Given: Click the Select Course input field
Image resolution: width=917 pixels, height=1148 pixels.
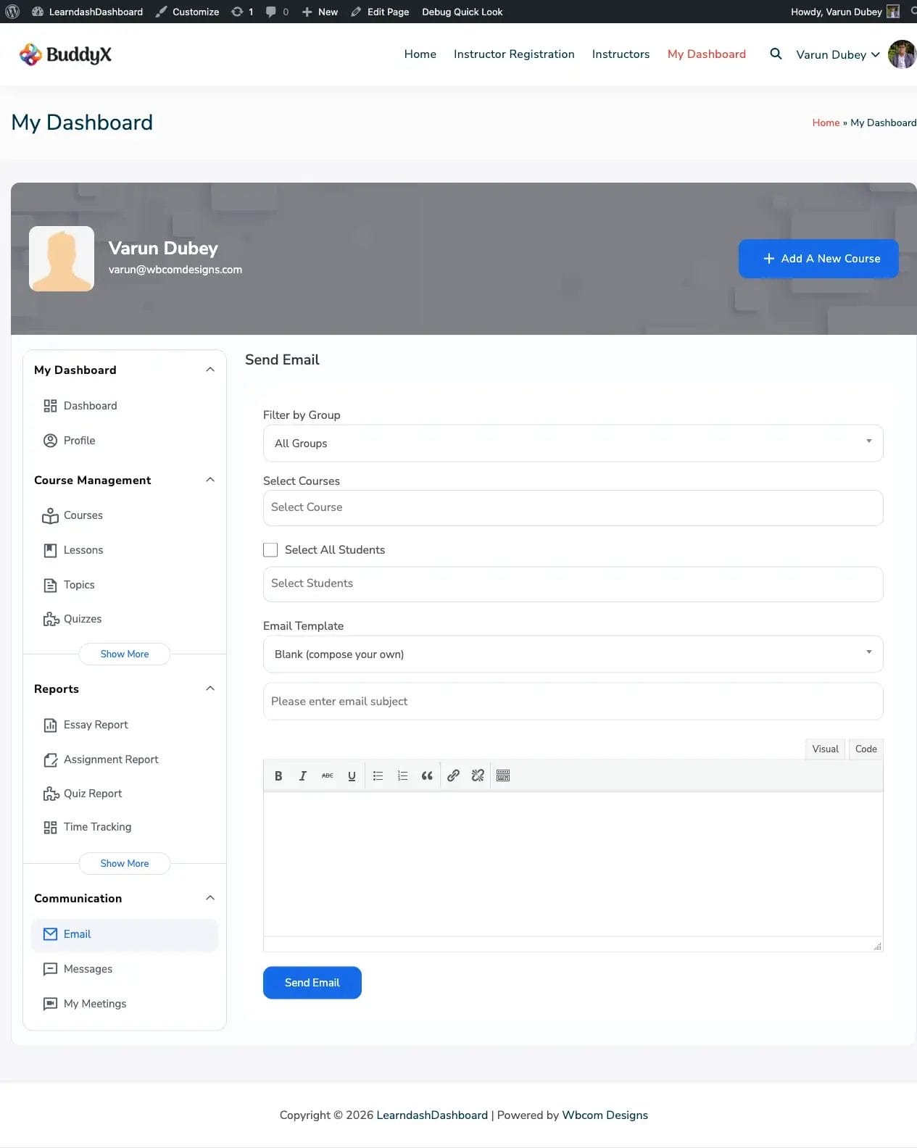Looking at the screenshot, I should 573,508.
